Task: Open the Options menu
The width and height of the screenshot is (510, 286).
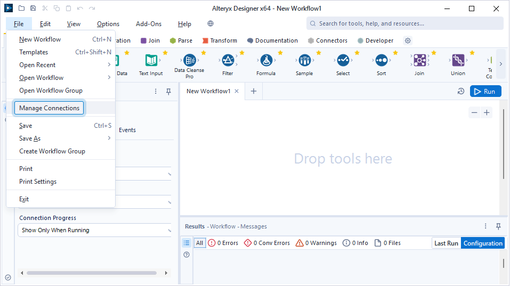Action: [x=108, y=24]
